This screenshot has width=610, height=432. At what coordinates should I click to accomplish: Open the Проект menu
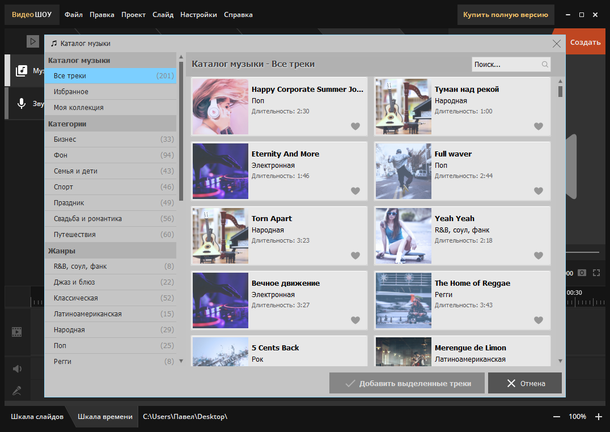point(133,15)
